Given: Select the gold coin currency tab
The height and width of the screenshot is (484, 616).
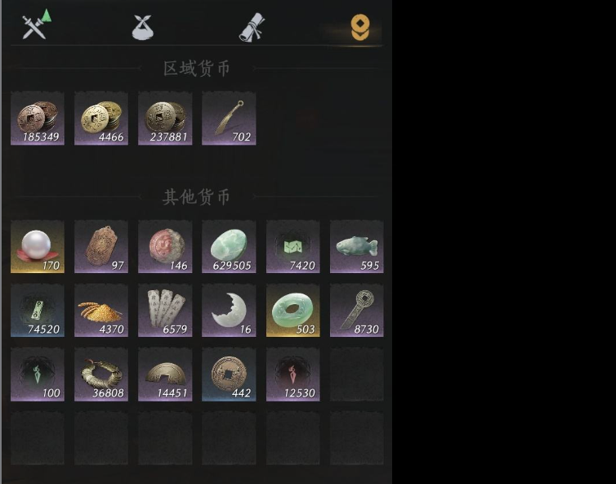Looking at the screenshot, I should [359, 28].
